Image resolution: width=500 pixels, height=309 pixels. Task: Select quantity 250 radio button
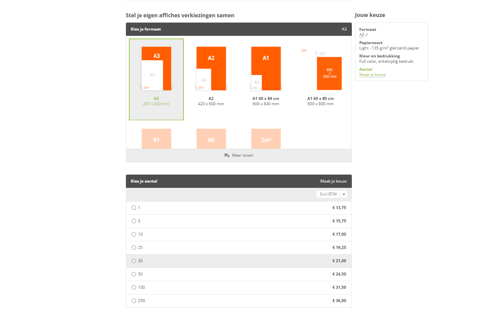[x=134, y=301]
